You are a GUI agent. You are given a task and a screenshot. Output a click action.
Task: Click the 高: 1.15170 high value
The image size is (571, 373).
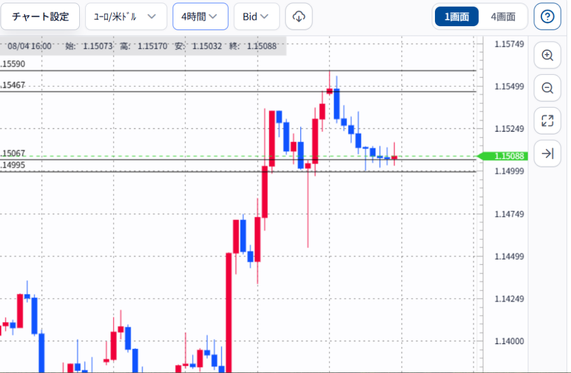click(143, 46)
